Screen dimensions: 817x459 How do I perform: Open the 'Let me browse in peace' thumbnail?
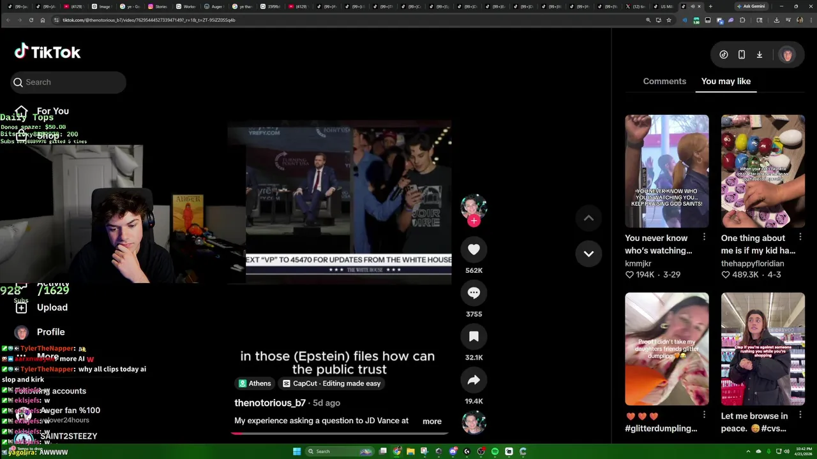763,349
